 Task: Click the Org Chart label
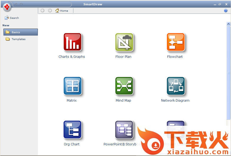point(72,144)
